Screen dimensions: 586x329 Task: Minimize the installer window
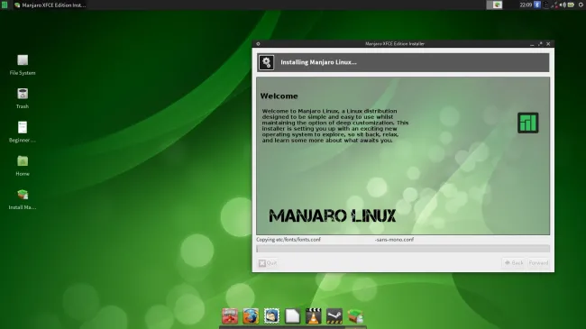pos(532,44)
